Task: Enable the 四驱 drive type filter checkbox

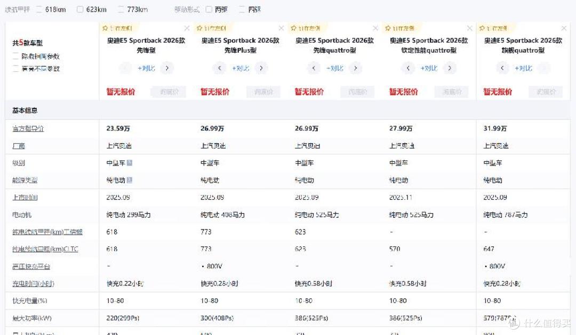Action: (242, 10)
